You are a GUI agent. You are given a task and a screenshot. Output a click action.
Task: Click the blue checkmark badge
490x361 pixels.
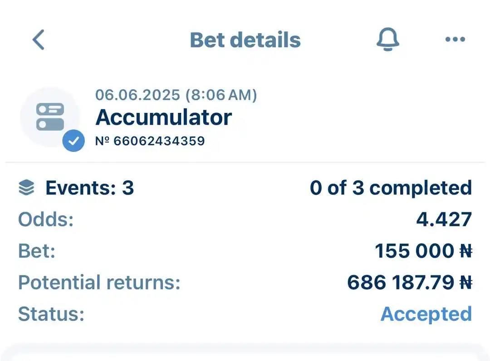point(73,141)
